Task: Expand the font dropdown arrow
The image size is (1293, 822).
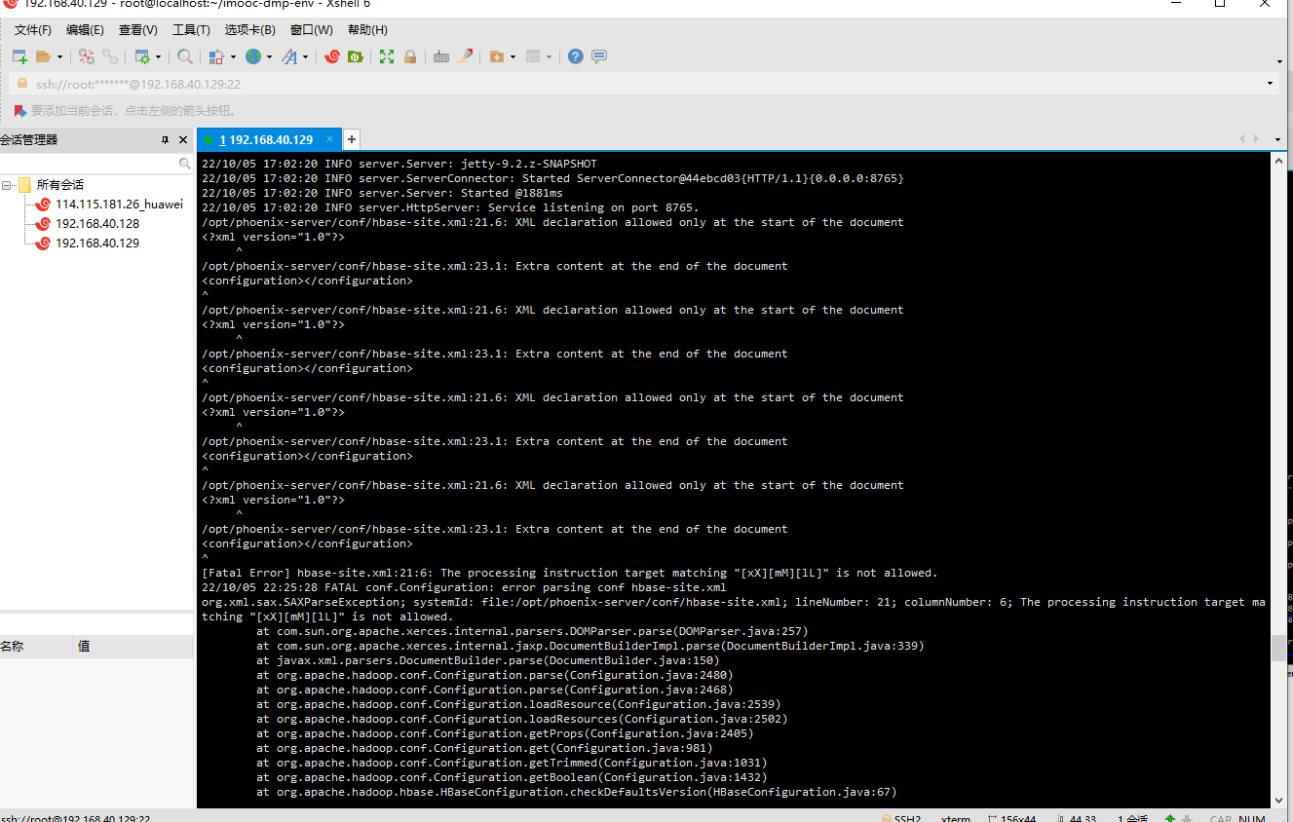Action: 305,56
